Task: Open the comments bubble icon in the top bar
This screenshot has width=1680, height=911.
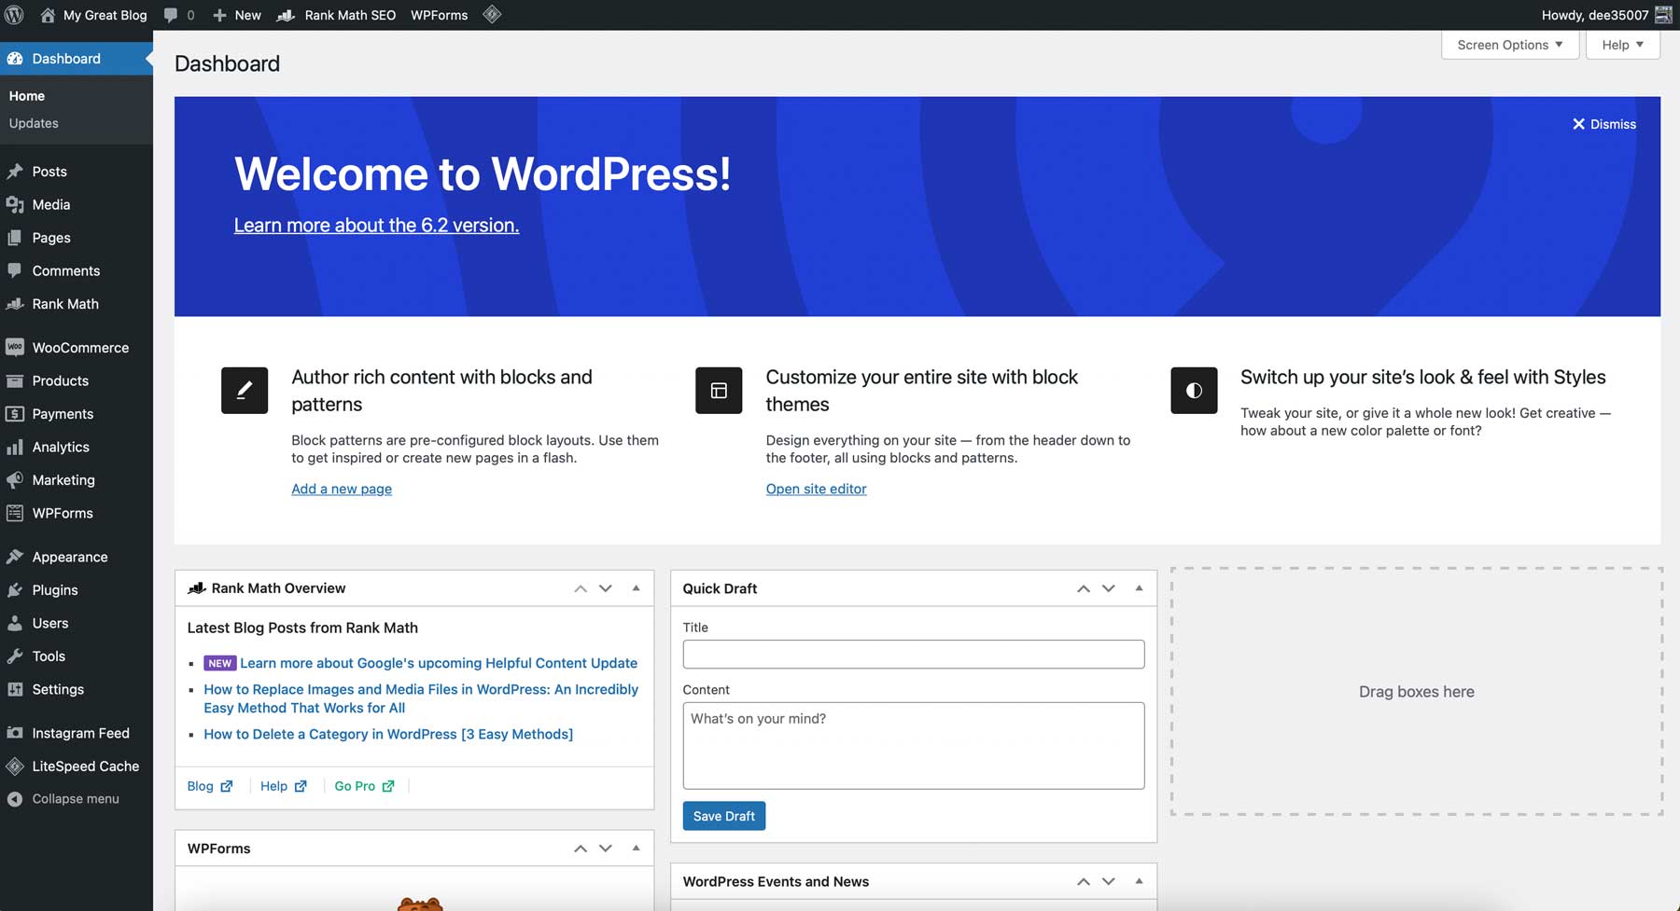Action: 173,14
